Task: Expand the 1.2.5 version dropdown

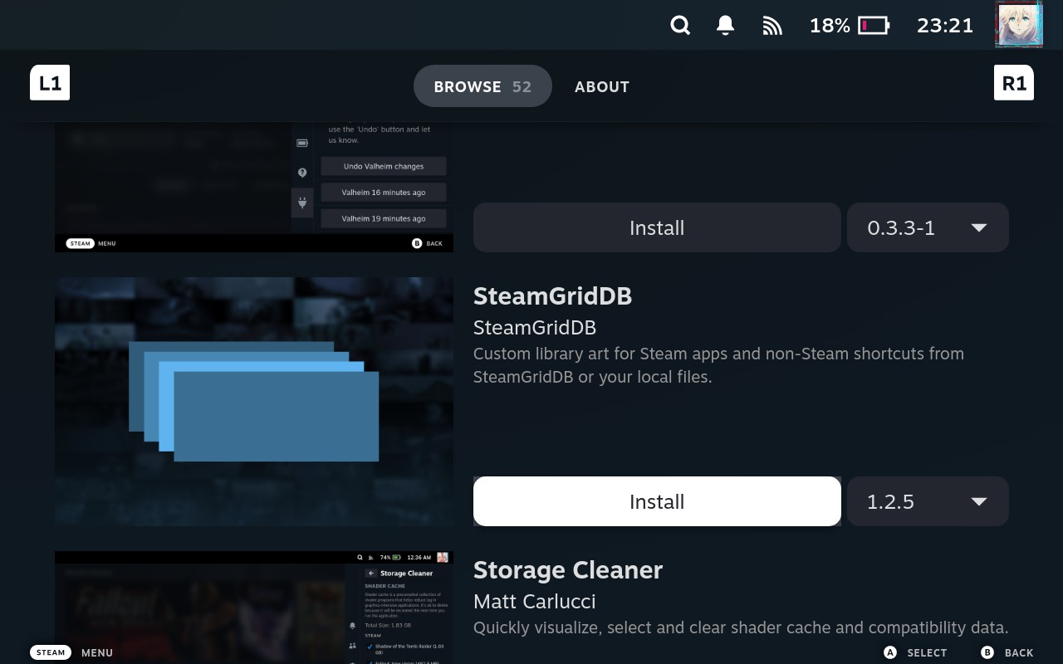Action: [928, 501]
